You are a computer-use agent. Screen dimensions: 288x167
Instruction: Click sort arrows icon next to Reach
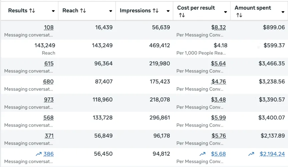tap(83, 11)
